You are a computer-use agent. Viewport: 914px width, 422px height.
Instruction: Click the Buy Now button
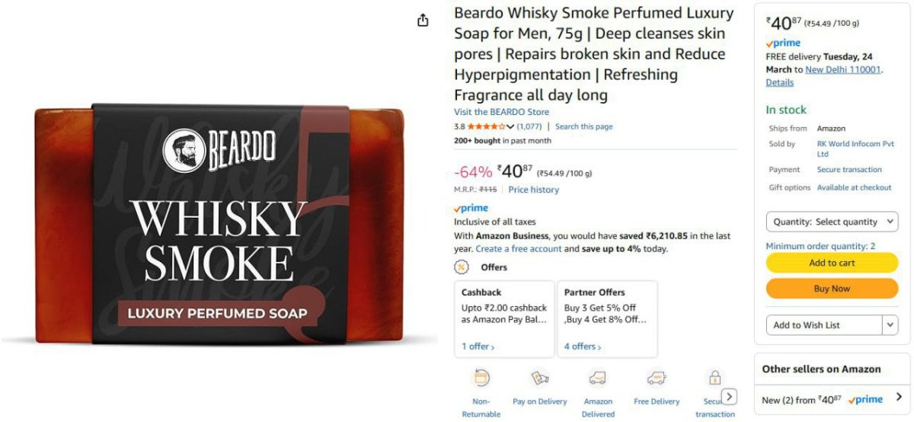point(832,289)
